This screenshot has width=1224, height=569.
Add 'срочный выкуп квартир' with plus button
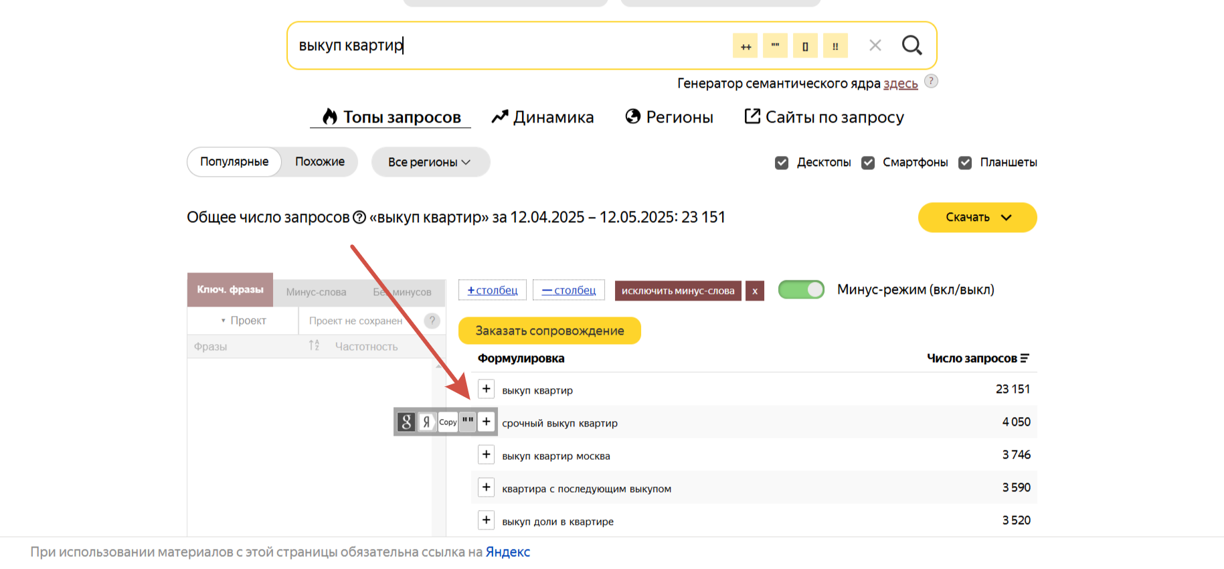[487, 422]
